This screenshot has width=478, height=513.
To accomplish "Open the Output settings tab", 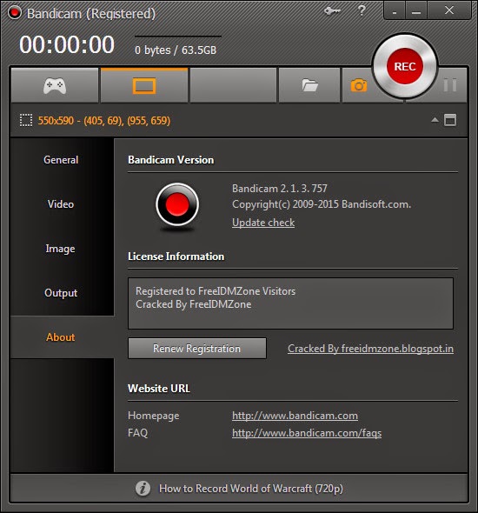I will 61,293.
